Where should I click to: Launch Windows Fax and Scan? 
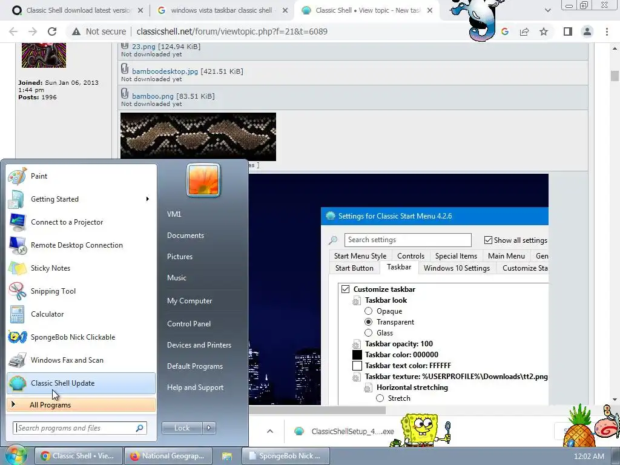pyautogui.click(x=81, y=360)
